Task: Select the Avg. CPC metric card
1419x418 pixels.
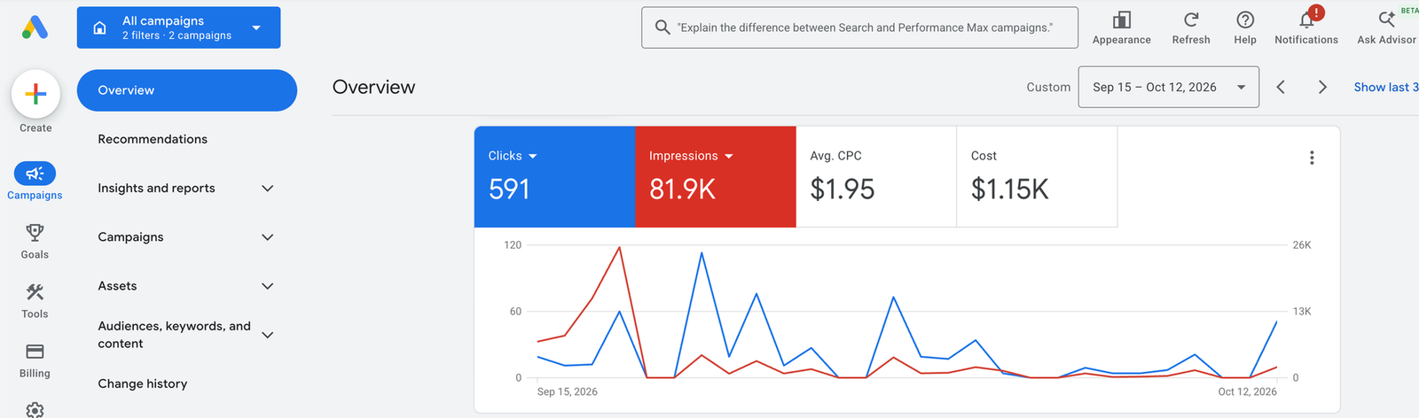Action: pos(876,176)
